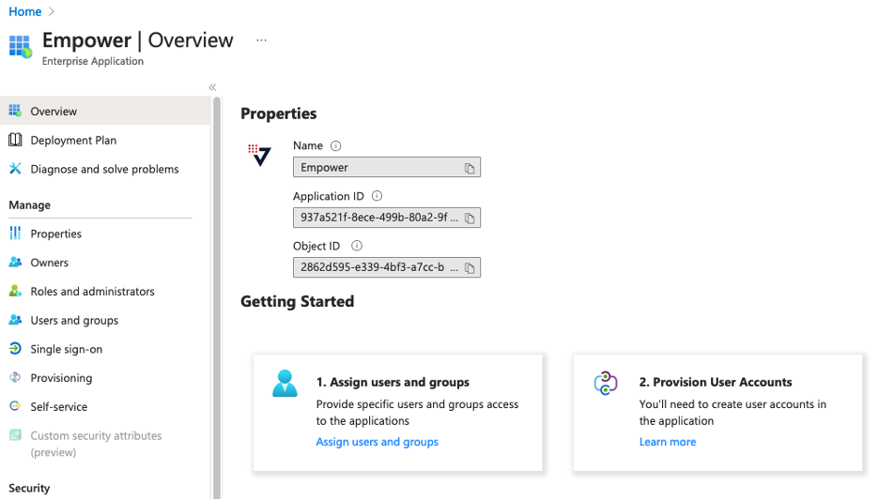The image size is (879, 499).
Task: Show info tooltip for Object ID
Action: [x=357, y=246]
